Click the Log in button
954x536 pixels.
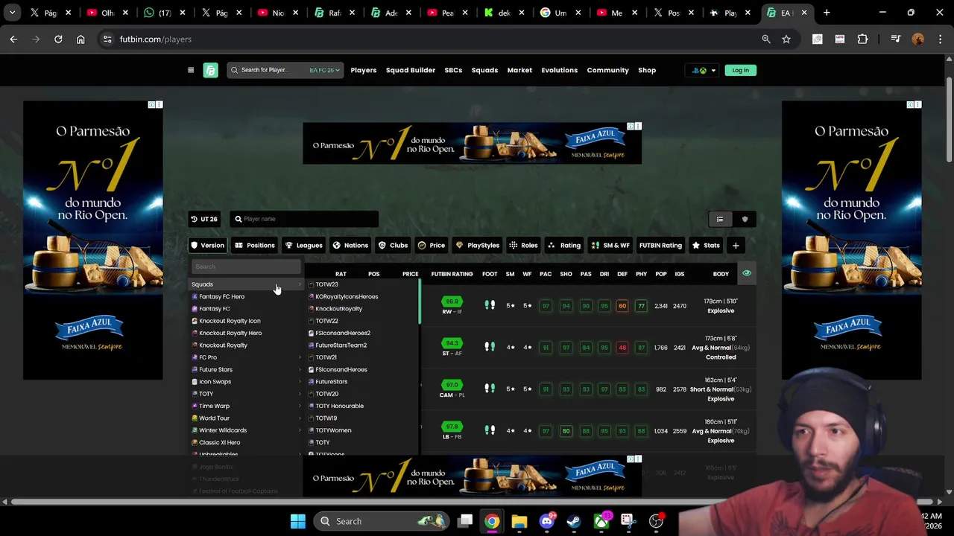pos(740,70)
